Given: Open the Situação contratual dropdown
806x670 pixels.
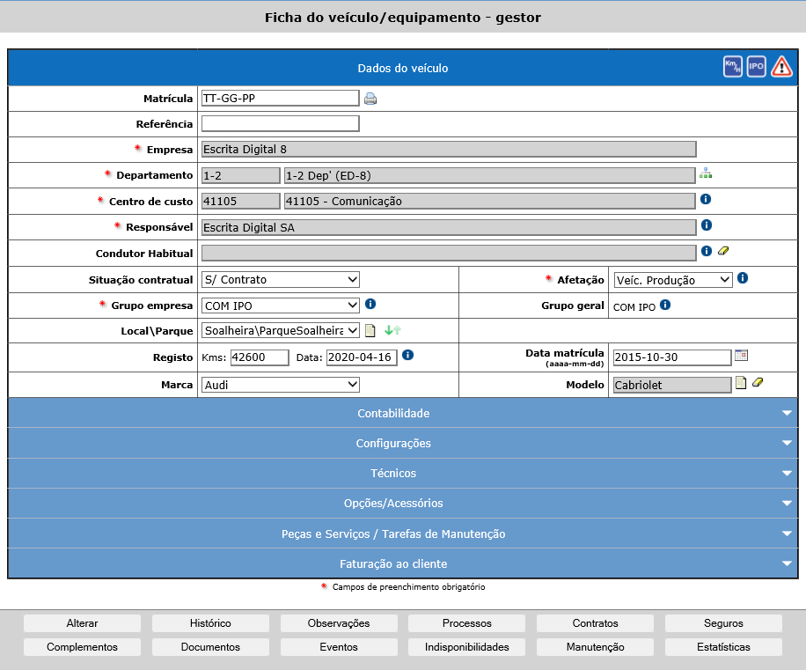Looking at the screenshot, I should [x=280, y=280].
